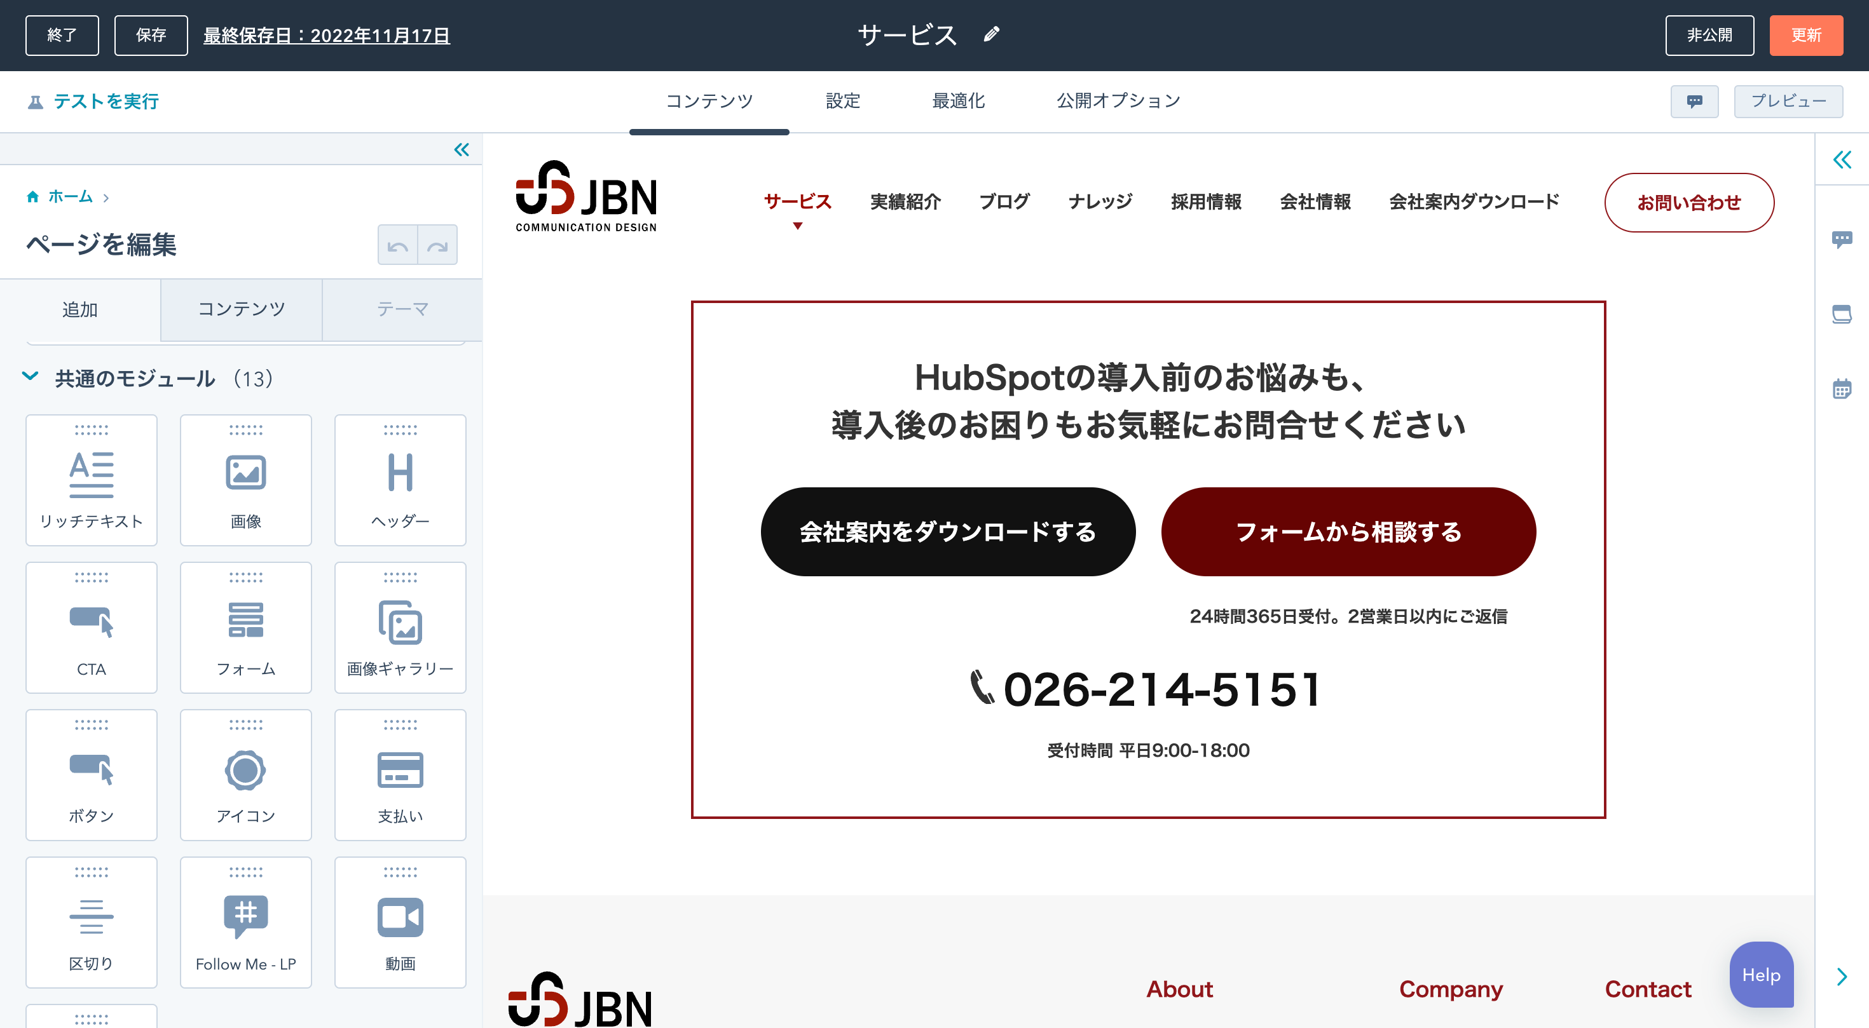Click the pencil icon to rename the page title
Image resolution: width=1869 pixels, height=1028 pixels.
tap(991, 34)
